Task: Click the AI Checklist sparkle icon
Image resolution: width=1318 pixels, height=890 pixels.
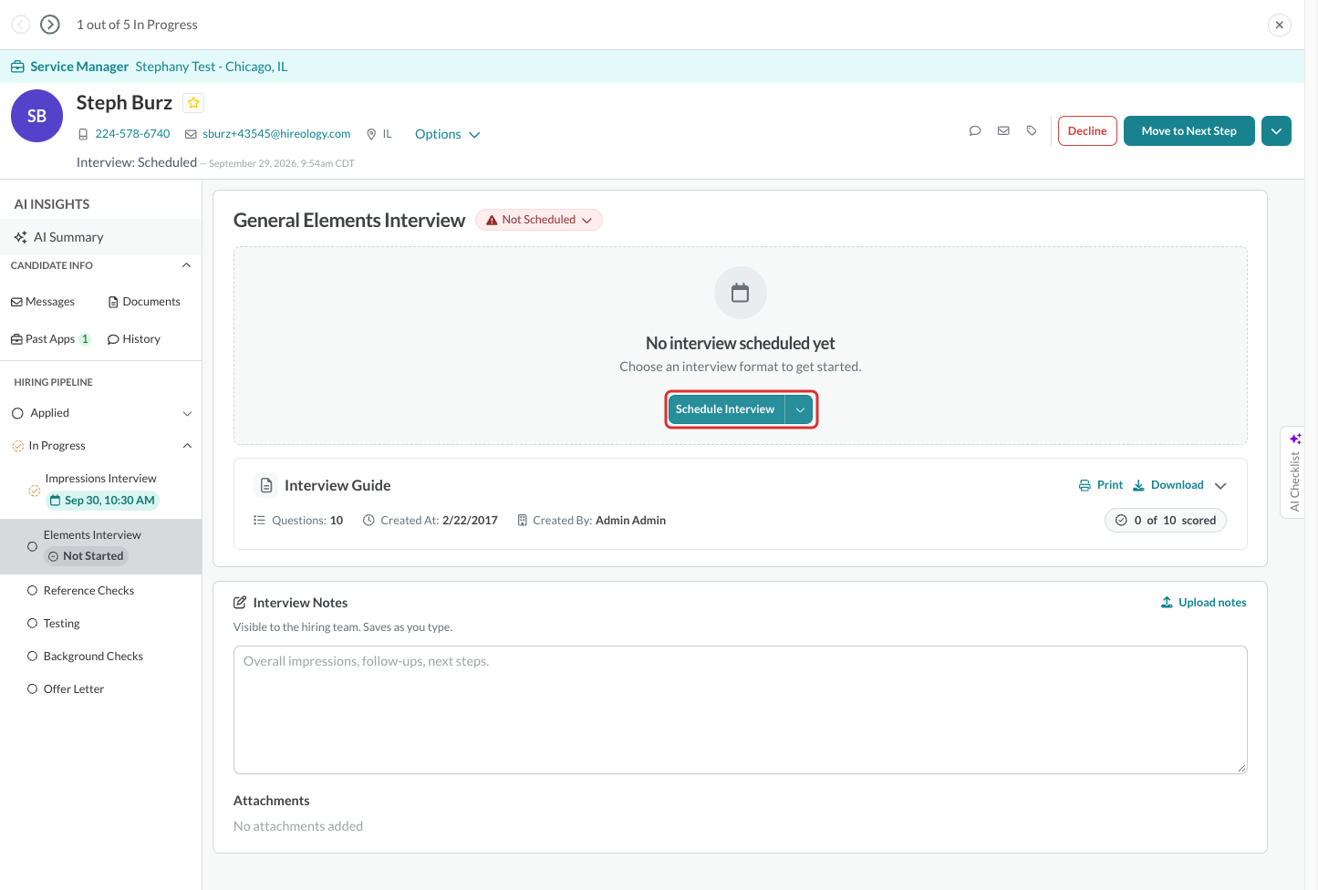Action: coord(1295,439)
